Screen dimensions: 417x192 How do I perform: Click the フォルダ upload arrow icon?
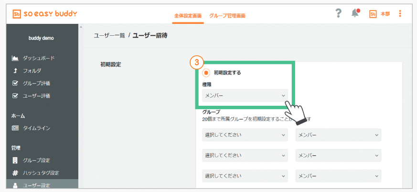pos(15,71)
